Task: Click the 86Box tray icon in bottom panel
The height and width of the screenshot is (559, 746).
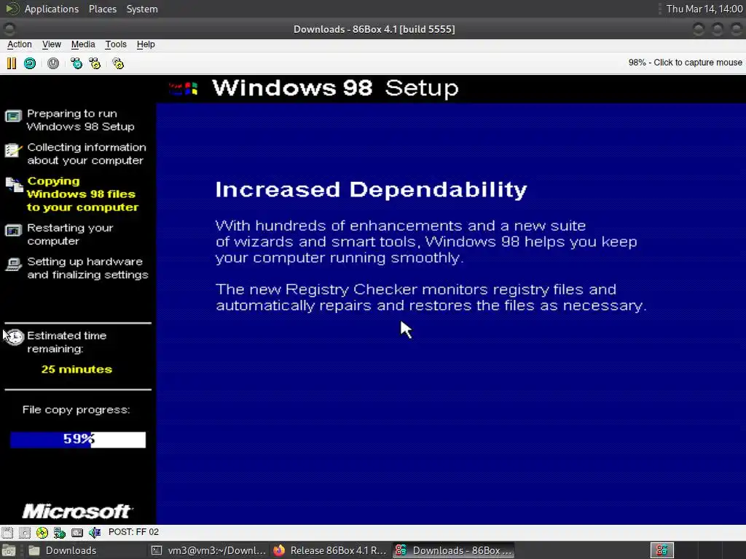Action: coord(661,550)
